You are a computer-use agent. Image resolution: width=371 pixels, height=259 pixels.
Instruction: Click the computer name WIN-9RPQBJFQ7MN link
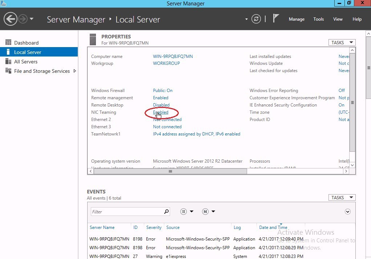(173, 56)
